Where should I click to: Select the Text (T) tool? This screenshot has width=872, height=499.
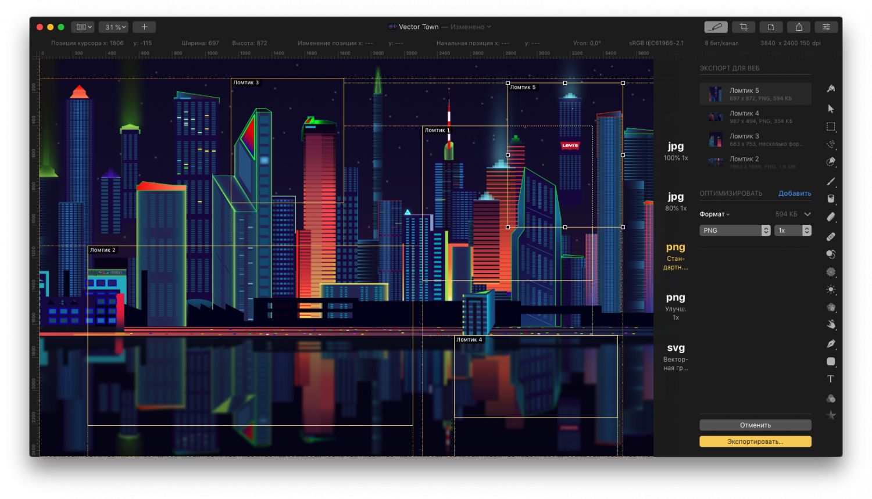(x=831, y=379)
